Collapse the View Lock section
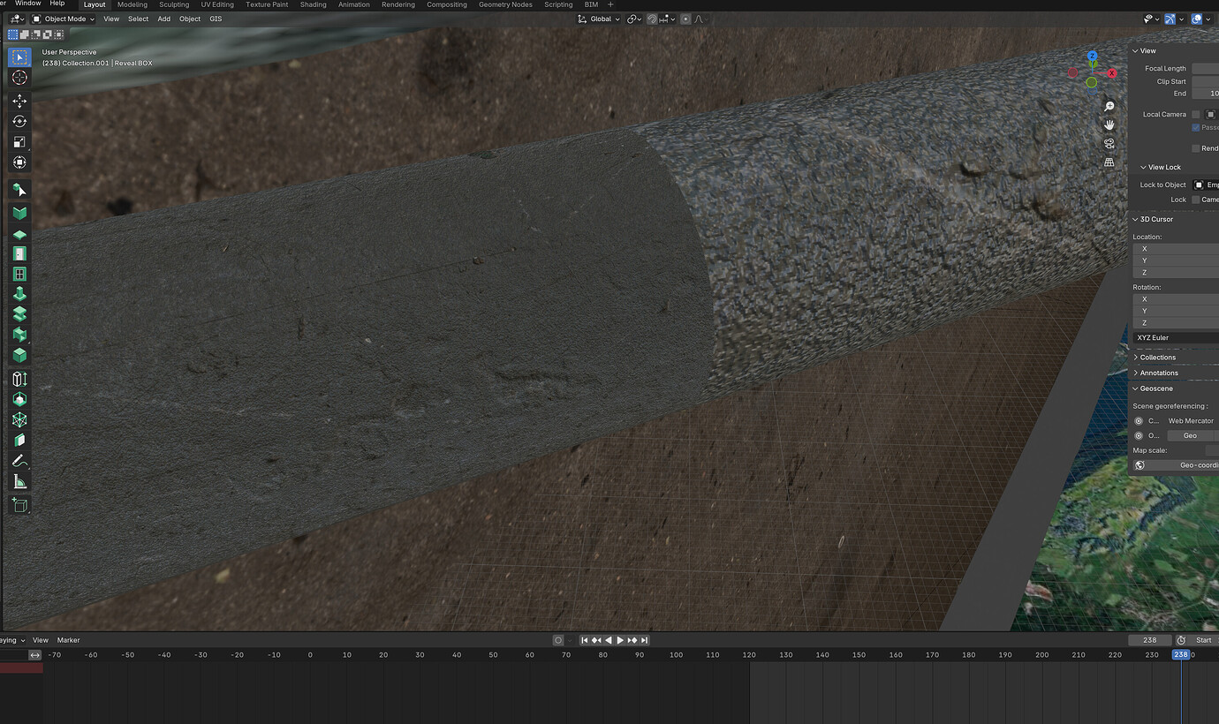Image resolution: width=1219 pixels, height=724 pixels. tap(1160, 167)
